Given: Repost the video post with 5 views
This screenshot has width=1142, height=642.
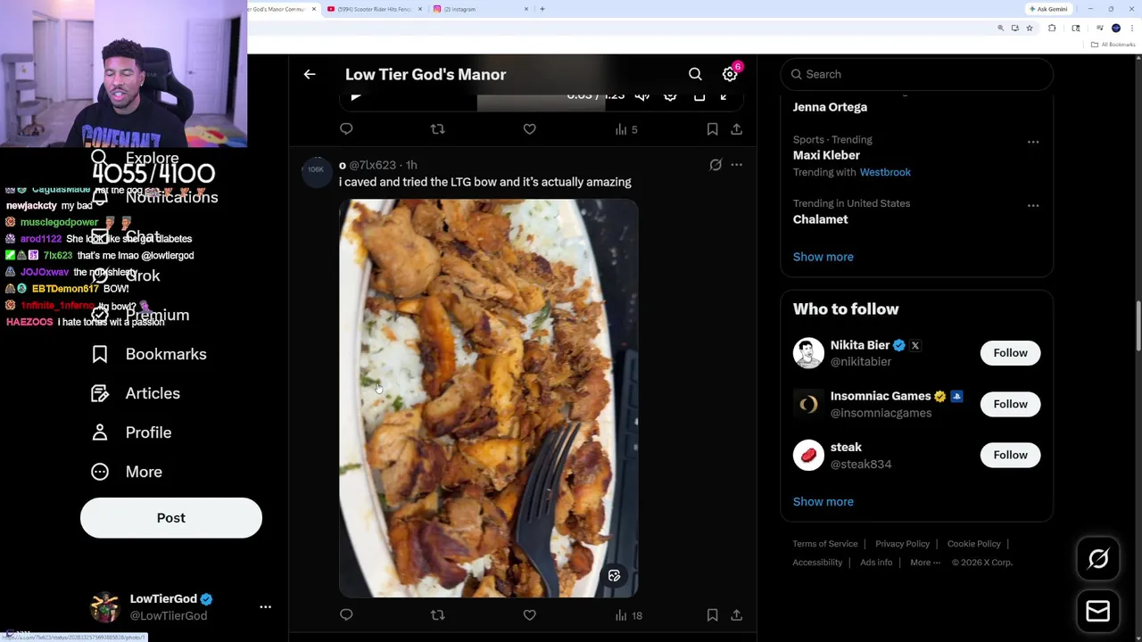Looking at the screenshot, I should coord(437,129).
